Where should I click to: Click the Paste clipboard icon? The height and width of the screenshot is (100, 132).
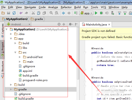tap(44, 13)
